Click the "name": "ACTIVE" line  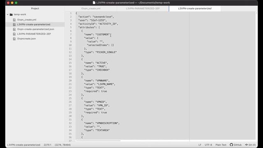point(96,63)
